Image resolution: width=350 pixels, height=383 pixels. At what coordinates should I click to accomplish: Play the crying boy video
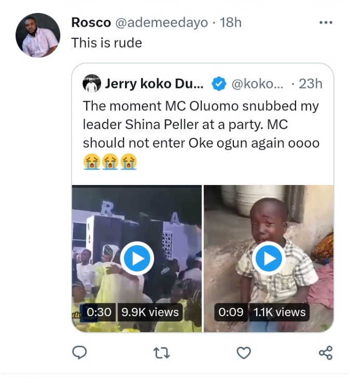click(x=269, y=258)
